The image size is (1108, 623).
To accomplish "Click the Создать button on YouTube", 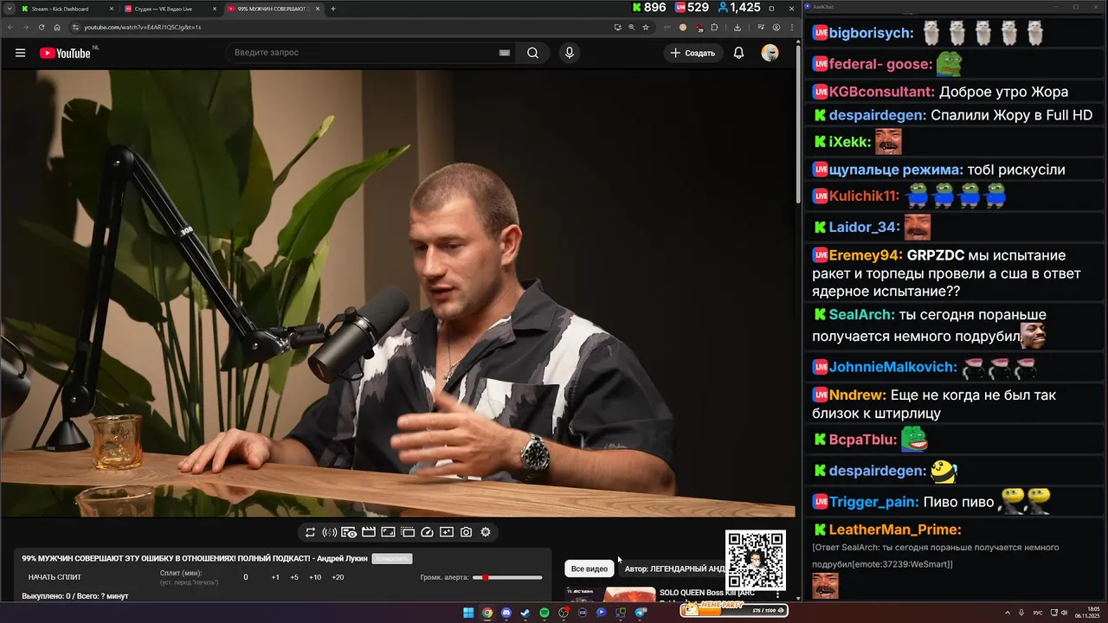I will coord(692,53).
